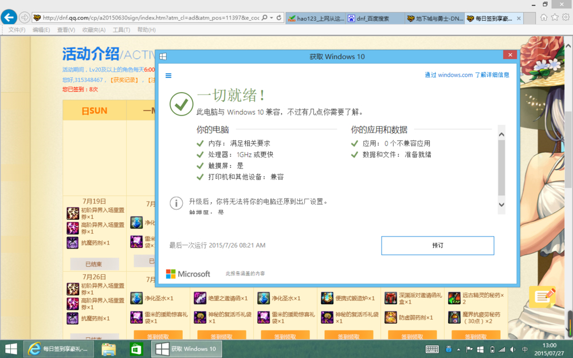Click the Microsoft logo in dialog
This screenshot has width=573, height=358.
coord(188,274)
